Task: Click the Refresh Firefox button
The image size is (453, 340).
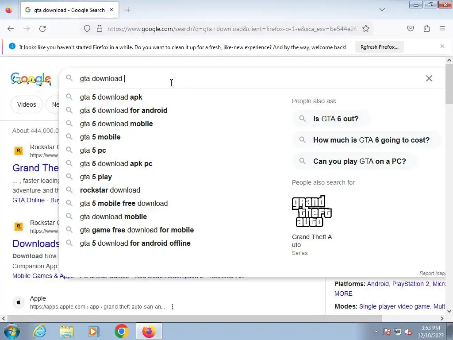Action: [379, 47]
